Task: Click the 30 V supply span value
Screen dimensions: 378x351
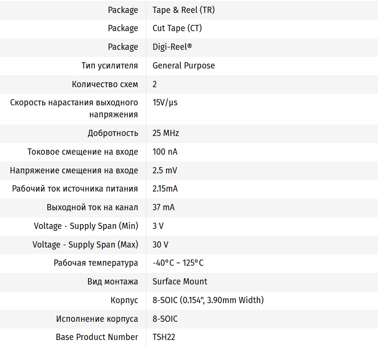Action: (160, 245)
